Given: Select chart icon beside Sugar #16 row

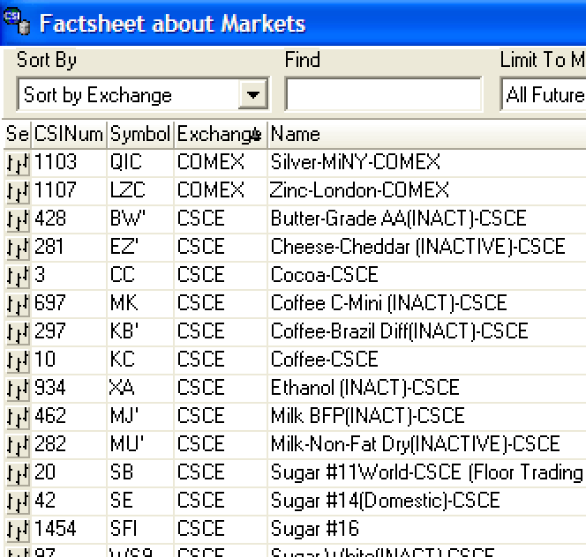Looking at the screenshot, I should pos(17,530).
